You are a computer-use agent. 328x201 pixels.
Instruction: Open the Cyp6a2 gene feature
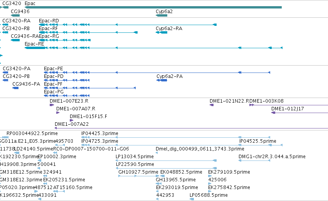tap(161, 15)
